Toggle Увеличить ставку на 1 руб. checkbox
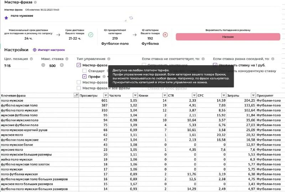Screen dimensions: 285x192 coord(215,65)
